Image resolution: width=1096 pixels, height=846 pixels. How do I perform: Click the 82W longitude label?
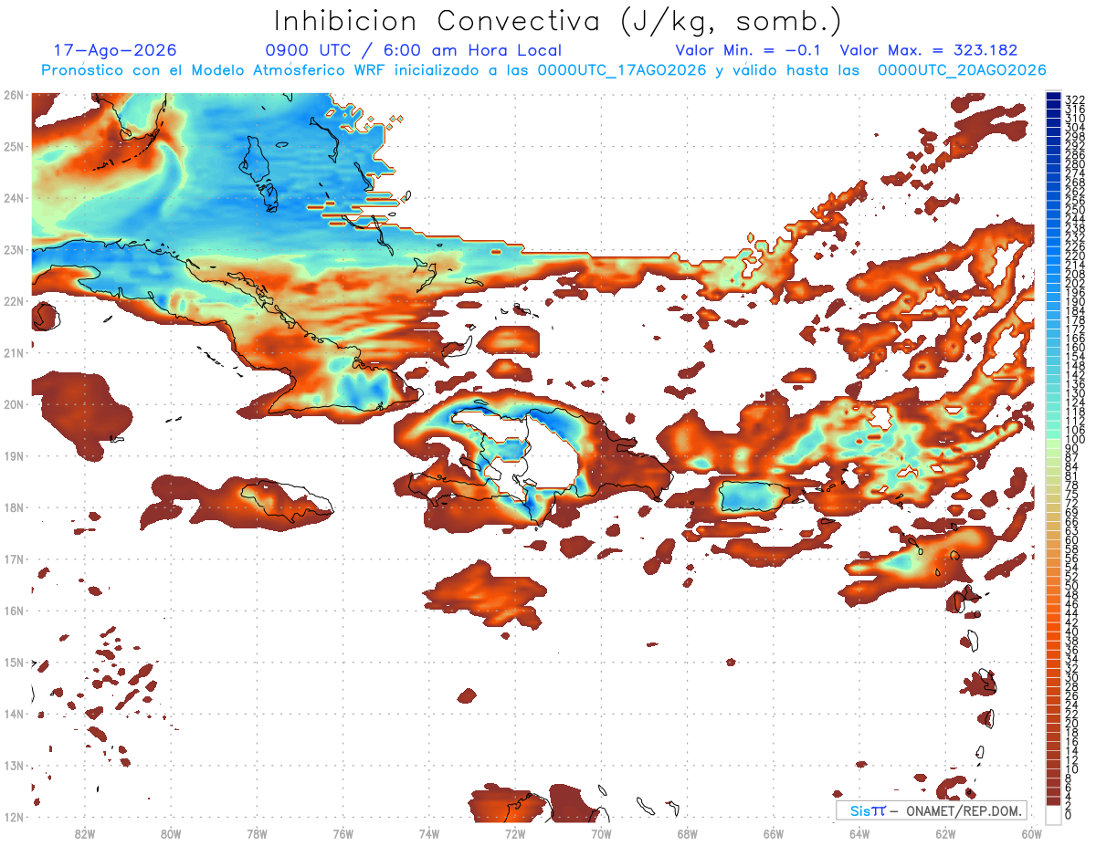[84, 833]
